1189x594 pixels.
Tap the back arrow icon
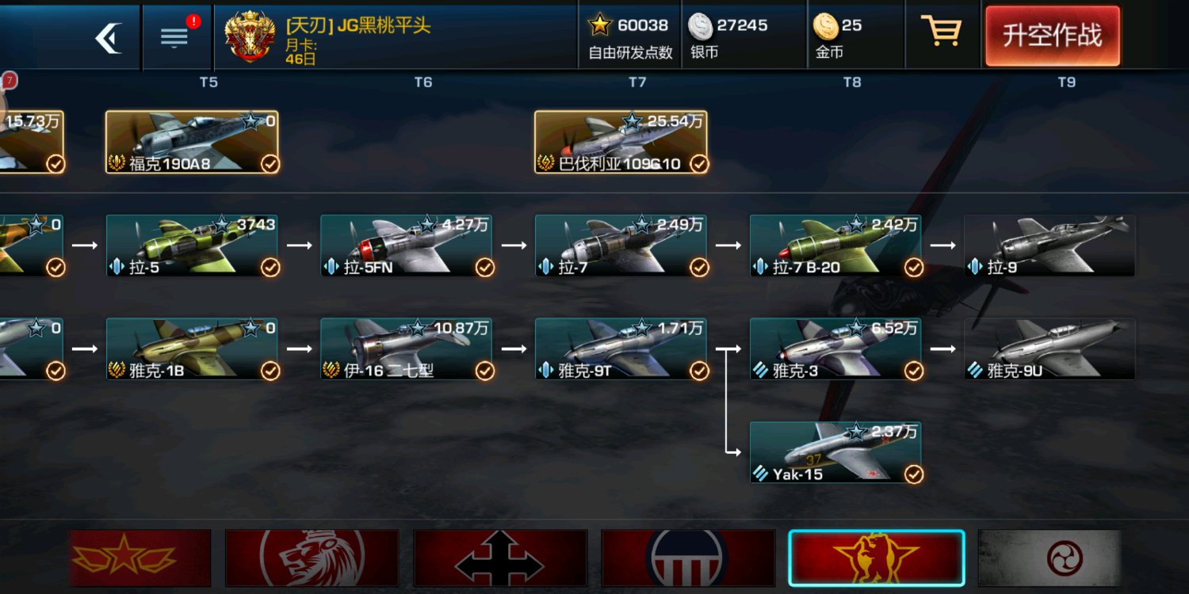coord(109,37)
